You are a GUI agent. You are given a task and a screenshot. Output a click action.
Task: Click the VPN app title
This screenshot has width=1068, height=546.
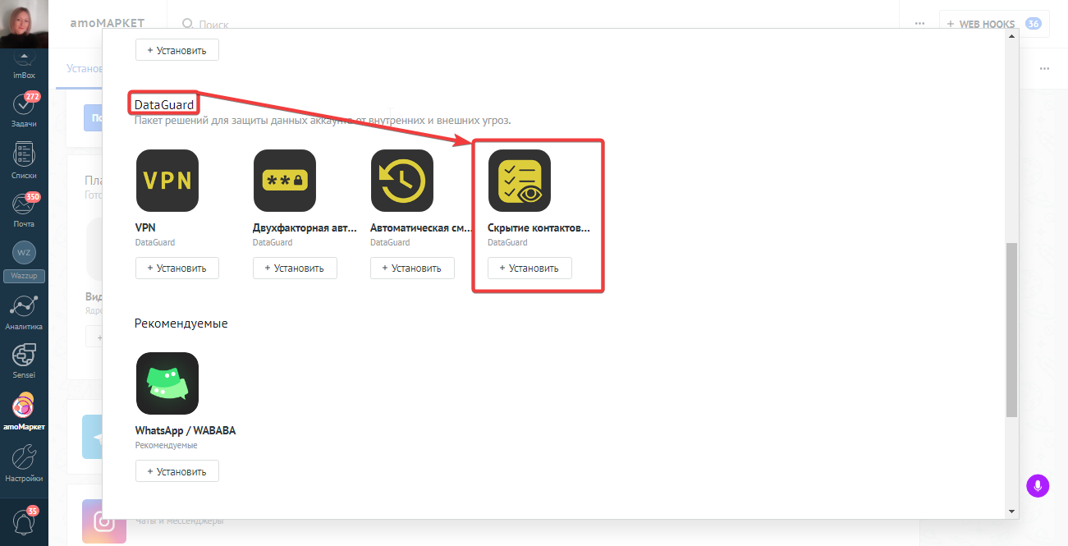145,227
